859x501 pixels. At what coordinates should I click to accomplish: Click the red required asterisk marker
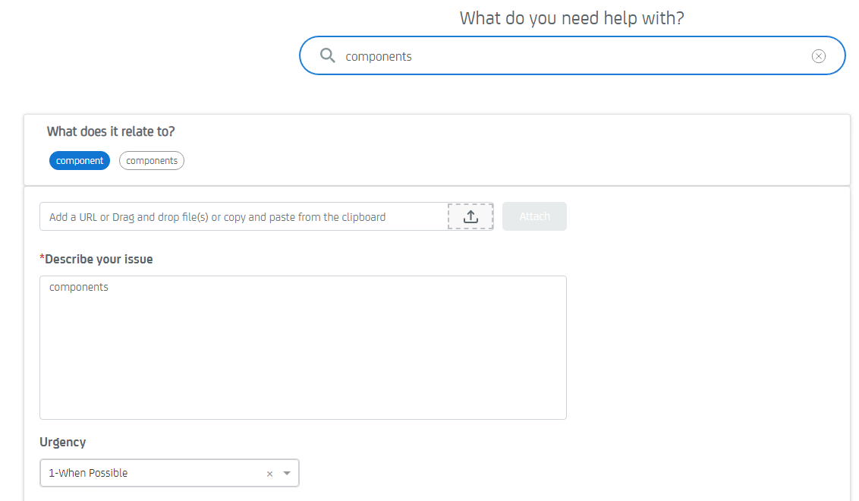click(42, 258)
